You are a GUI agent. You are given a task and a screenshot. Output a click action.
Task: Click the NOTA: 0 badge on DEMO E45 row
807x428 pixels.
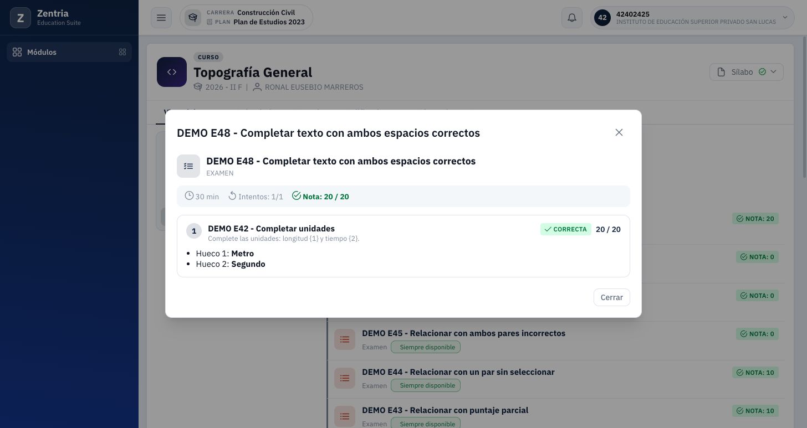[757, 334]
